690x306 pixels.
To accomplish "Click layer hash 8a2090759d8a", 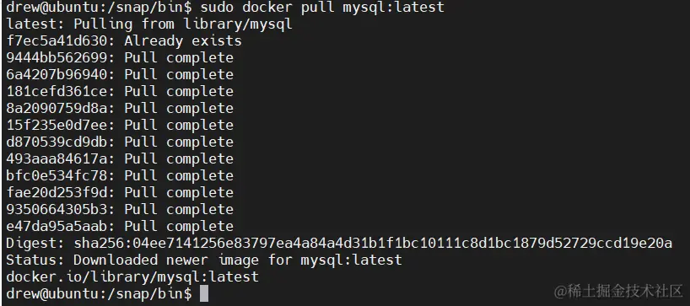I will (57, 108).
